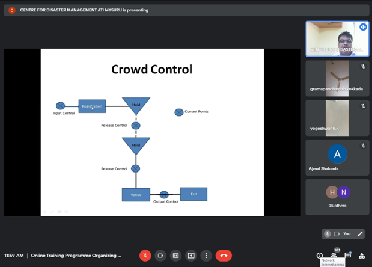372x267 pixels.
Task: Open the chat messages icon
Action: pyautogui.click(x=348, y=256)
